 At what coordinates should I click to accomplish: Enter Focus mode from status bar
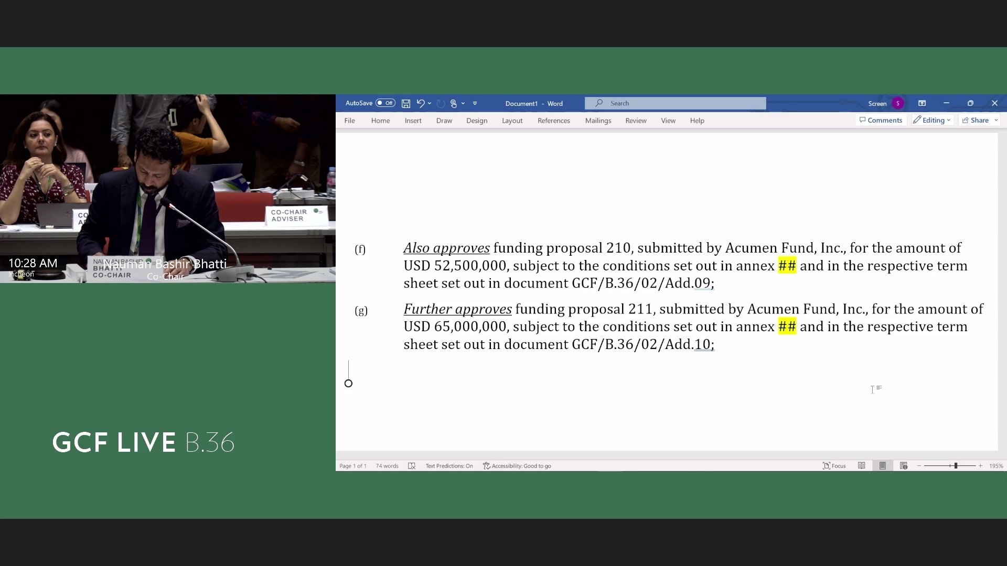(x=834, y=466)
